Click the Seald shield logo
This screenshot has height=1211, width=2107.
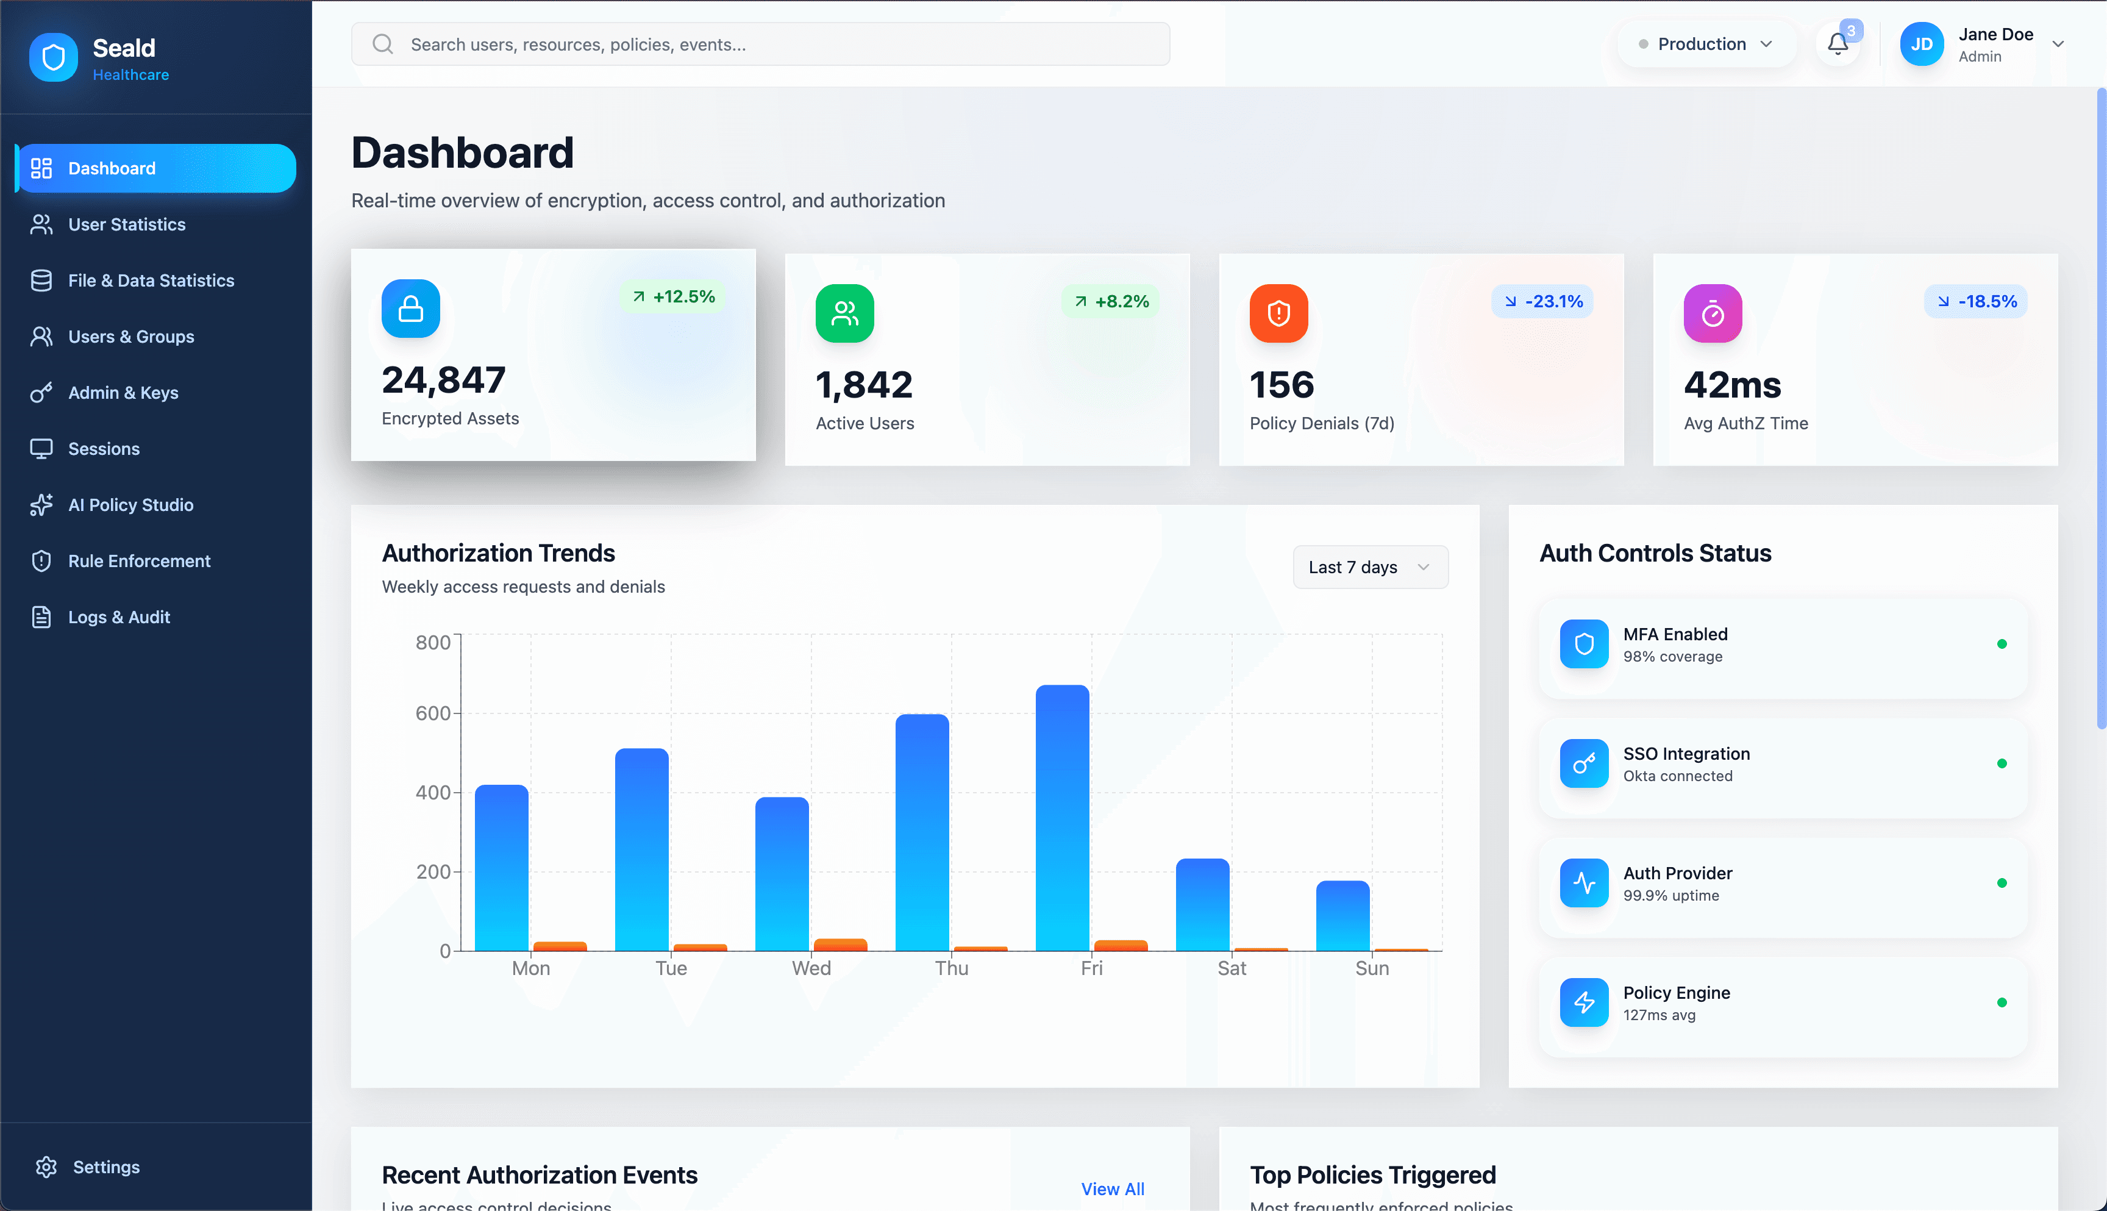pos(53,57)
